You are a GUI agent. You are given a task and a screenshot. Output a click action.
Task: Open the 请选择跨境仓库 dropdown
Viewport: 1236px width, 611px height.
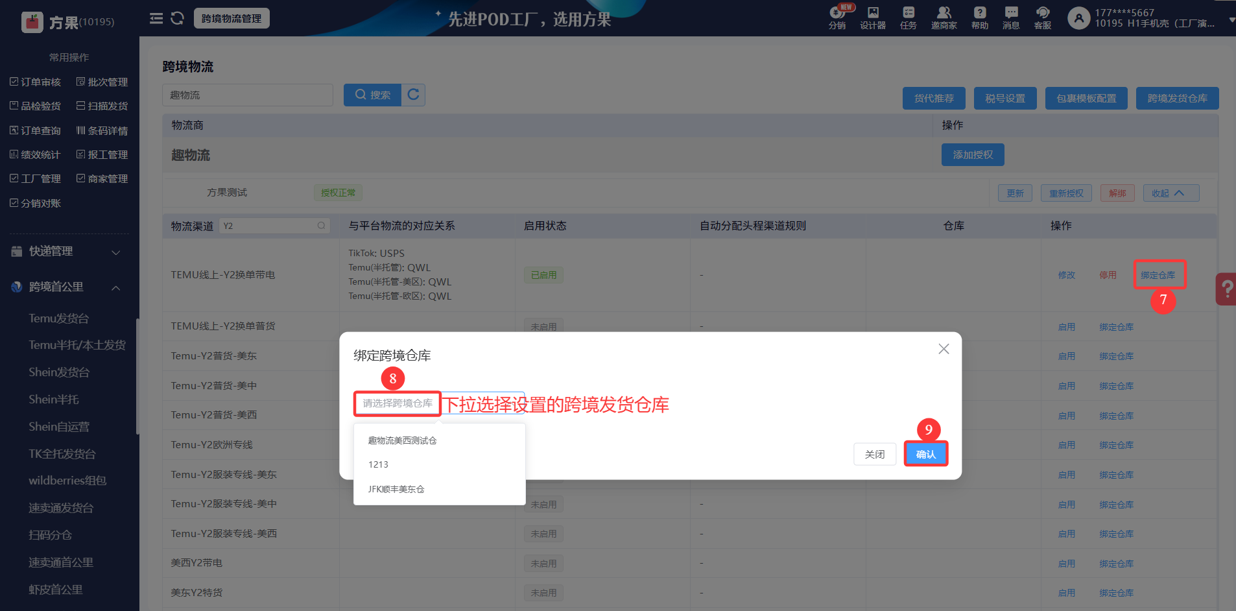pos(439,403)
